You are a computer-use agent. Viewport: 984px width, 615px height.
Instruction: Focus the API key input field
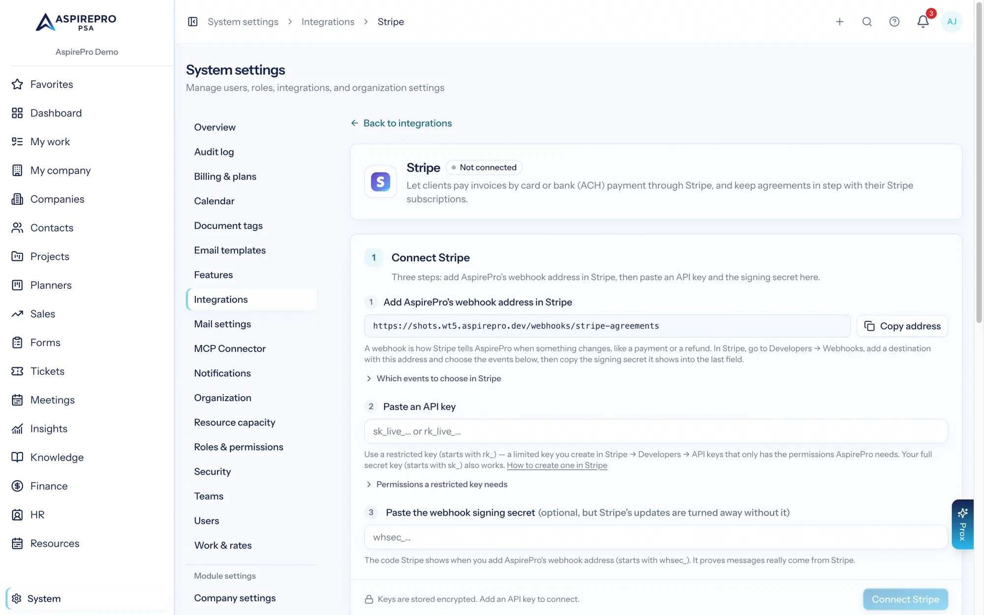(656, 431)
